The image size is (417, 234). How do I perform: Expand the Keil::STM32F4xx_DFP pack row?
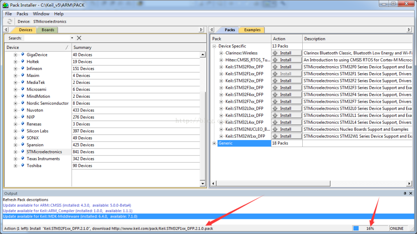(221, 95)
